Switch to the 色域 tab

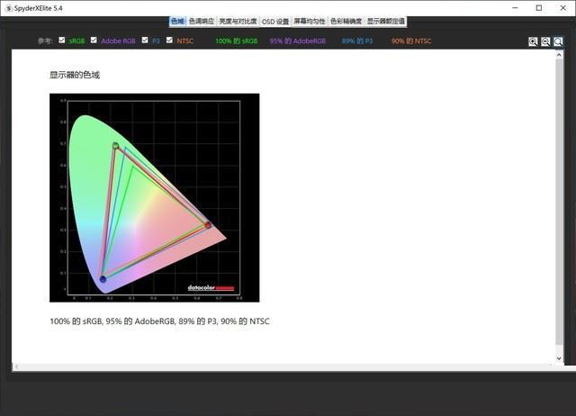(178, 22)
